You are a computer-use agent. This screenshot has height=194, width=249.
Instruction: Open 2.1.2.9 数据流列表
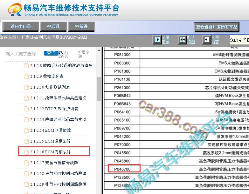coord(47,77)
